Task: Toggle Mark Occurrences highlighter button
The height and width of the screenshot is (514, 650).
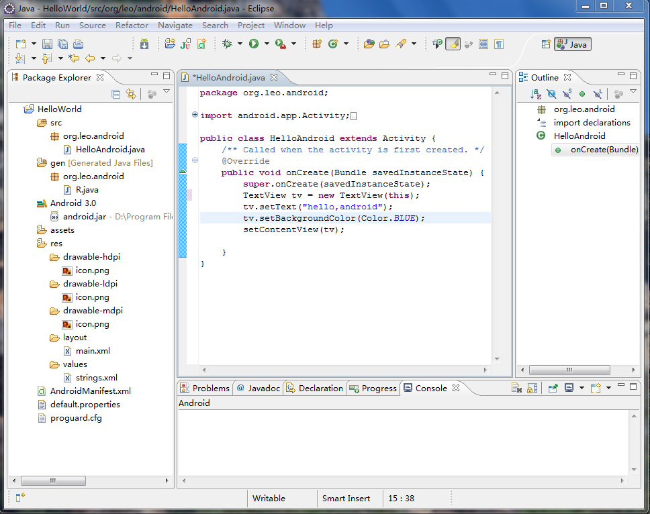Action: click(453, 44)
